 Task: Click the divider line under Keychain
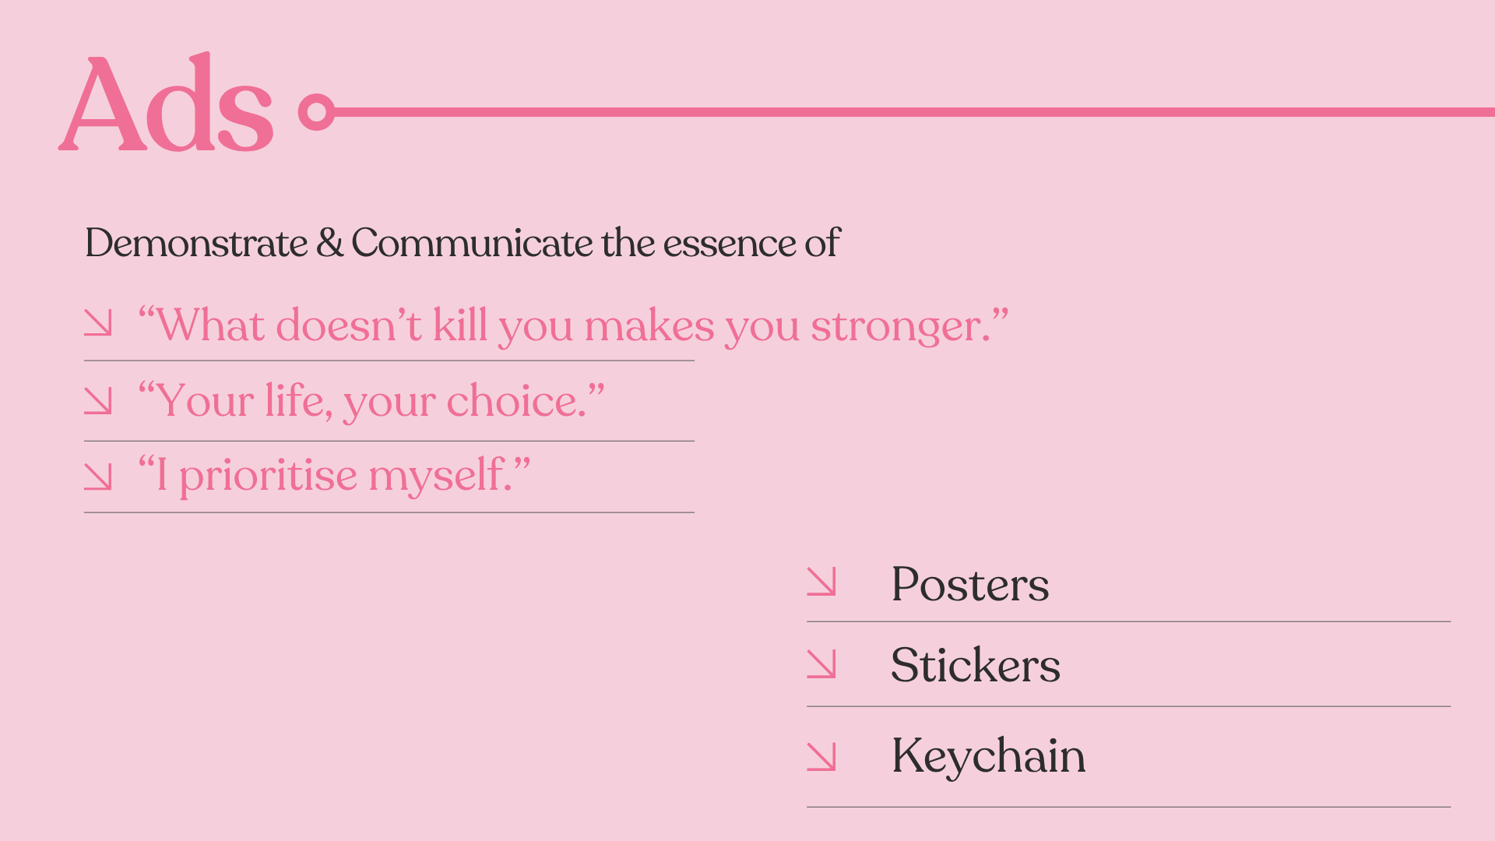1128,807
